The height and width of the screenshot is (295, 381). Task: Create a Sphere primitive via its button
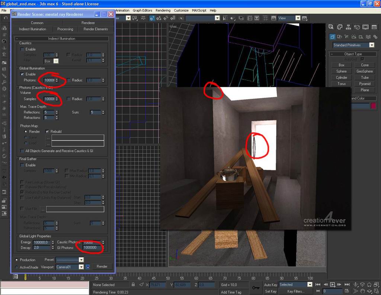pos(341,71)
